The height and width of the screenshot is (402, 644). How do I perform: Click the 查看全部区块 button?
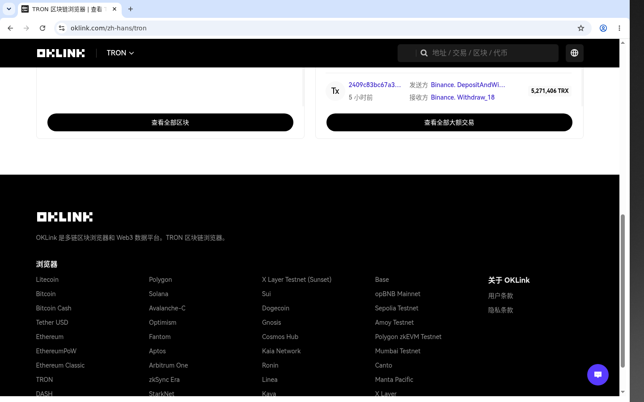[170, 122]
